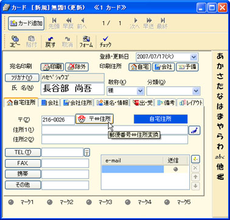Select the highlighted e-mail row
Image resolution: width=230 pixels, height=220 pixels.
click(x=133, y=169)
